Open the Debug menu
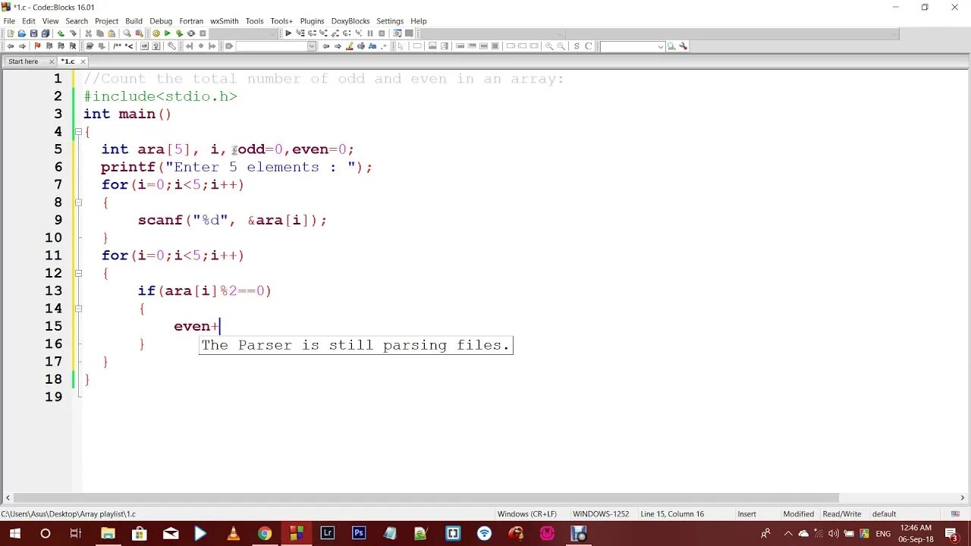The width and height of the screenshot is (971, 546). tap(161, 21)
